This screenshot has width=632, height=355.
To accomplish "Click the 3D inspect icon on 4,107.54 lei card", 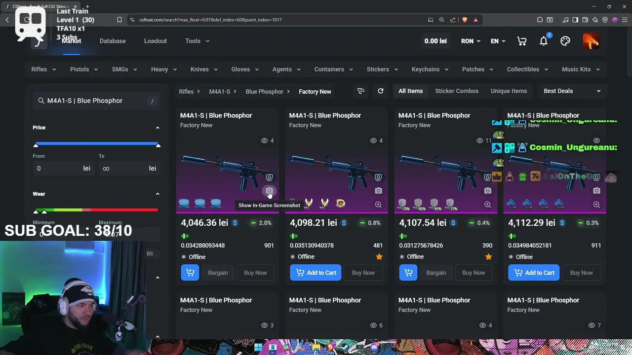I will coord(487,177).
